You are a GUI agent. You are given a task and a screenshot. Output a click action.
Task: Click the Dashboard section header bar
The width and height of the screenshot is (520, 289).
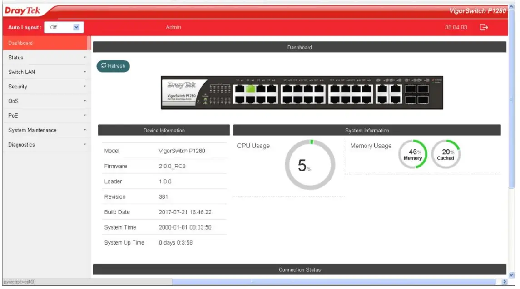pyautogui.click(x=299, y=47)
